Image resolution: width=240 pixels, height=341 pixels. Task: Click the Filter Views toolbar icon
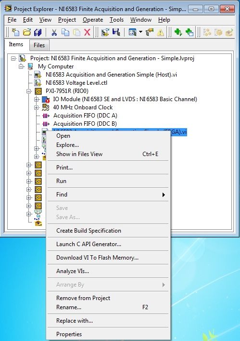pyautogui.click(x=132, y=32)
